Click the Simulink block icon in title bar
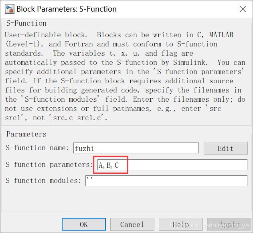253x233 pixels. pyautogui.click(x=9, y=9)
